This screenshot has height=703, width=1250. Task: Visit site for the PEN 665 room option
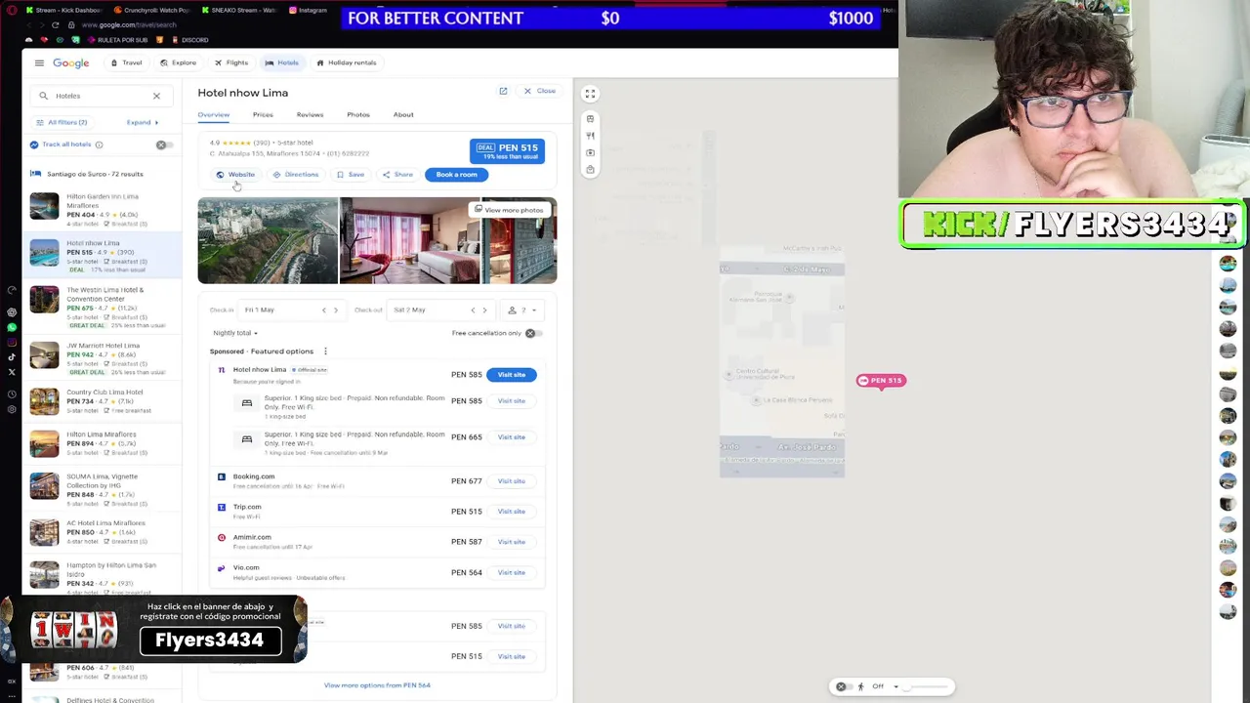tap(511, 437)
